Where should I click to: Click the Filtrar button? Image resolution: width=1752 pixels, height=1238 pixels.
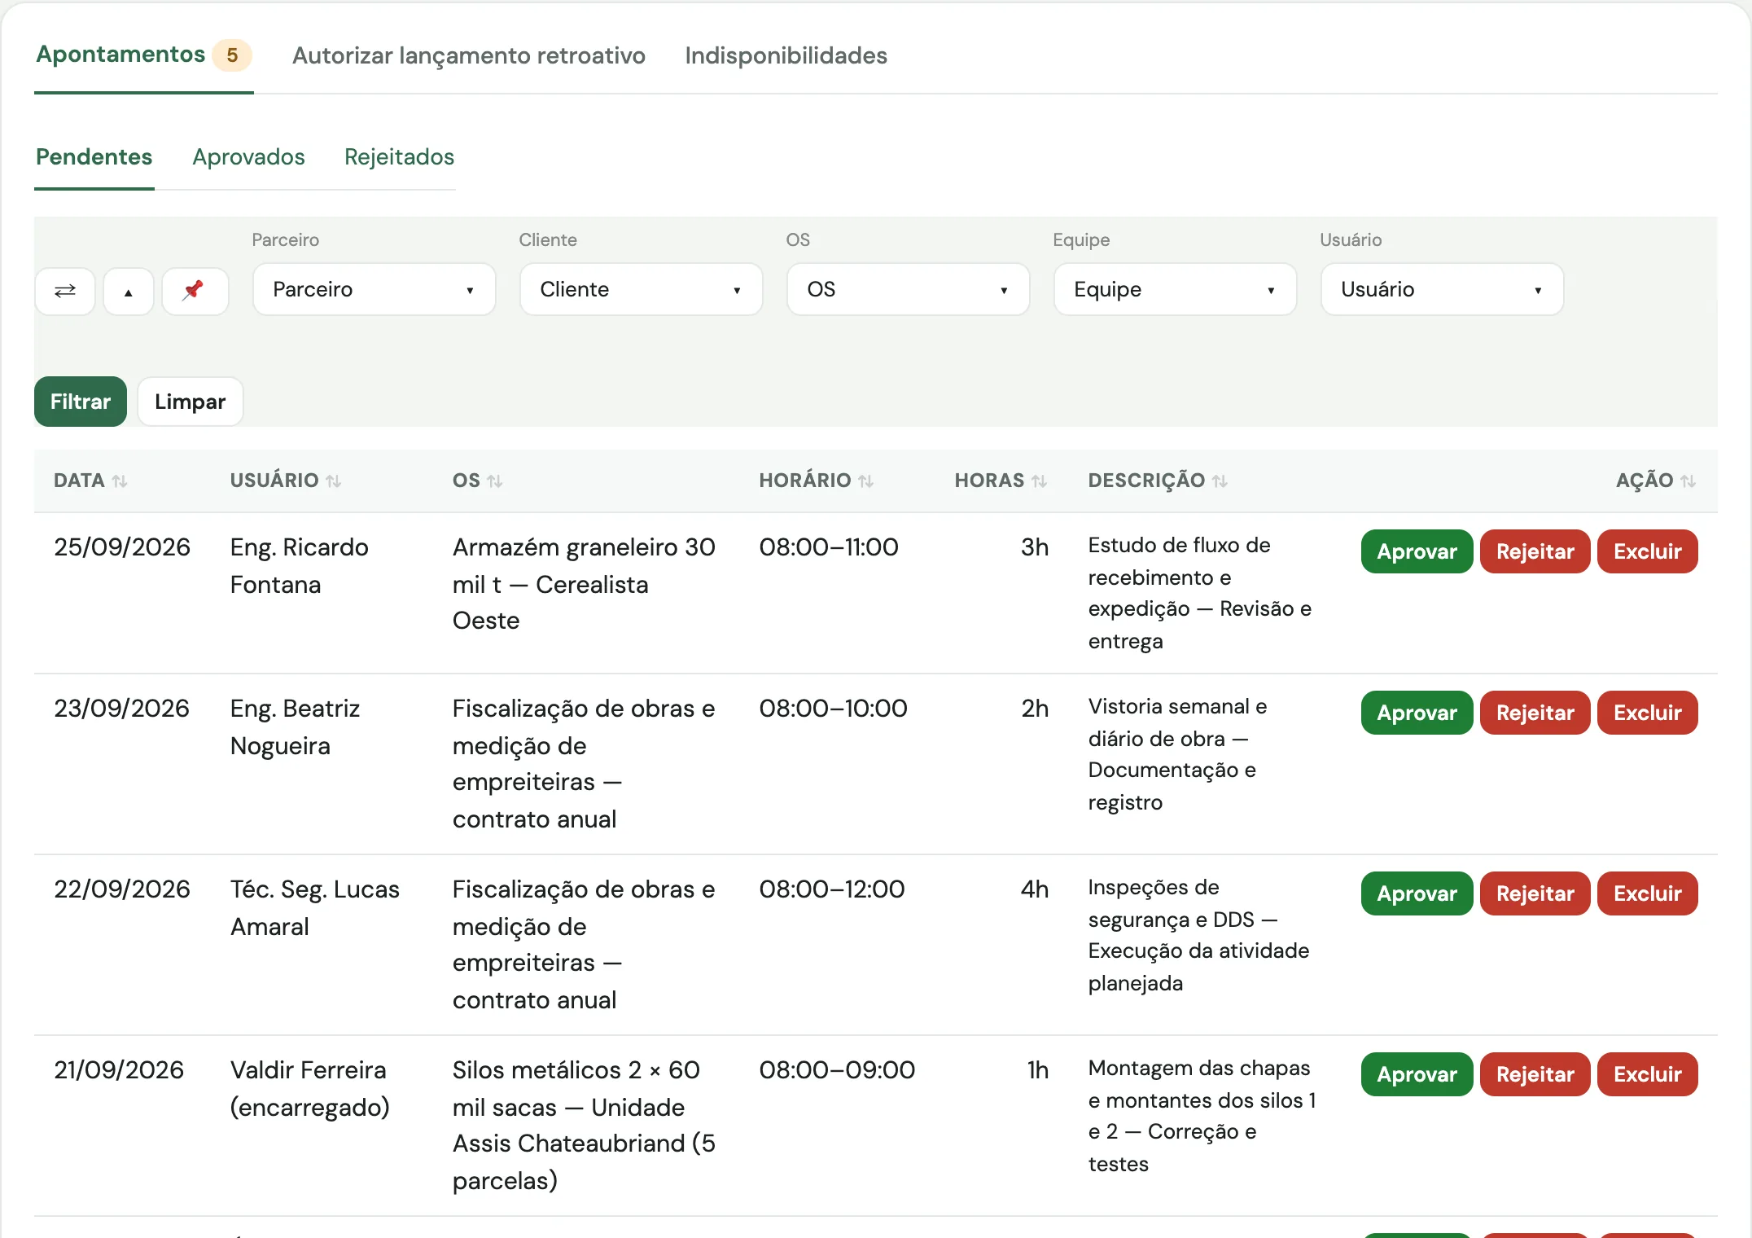click(x=81, y=402)
